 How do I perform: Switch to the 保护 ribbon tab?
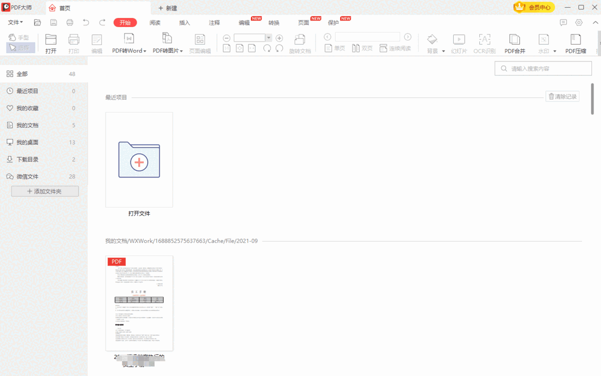[333, 22]
